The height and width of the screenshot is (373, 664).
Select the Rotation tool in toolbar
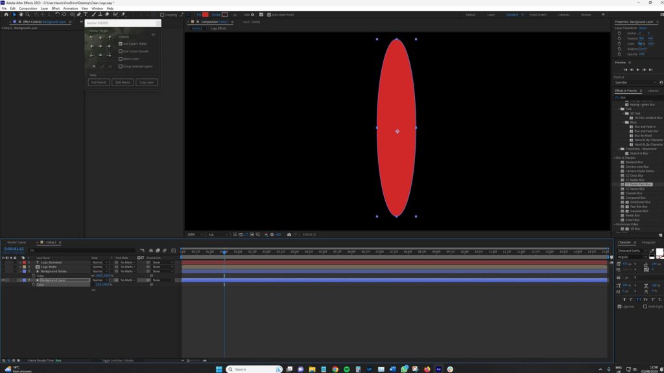click(x=57, y=14)
